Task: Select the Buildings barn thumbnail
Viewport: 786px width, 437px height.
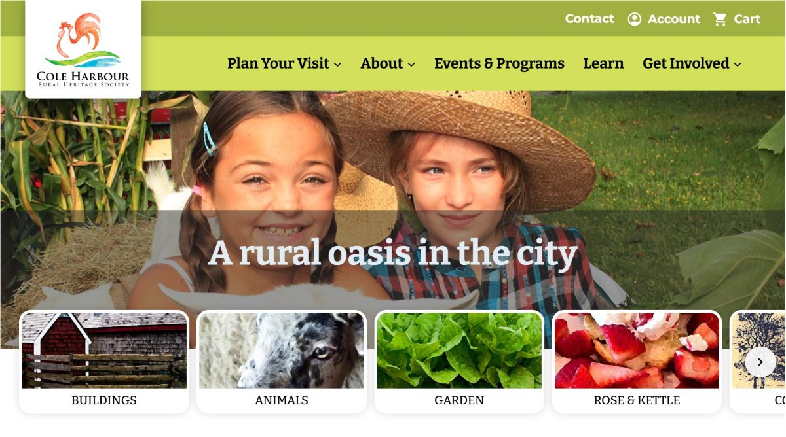Action: (104, 351)
